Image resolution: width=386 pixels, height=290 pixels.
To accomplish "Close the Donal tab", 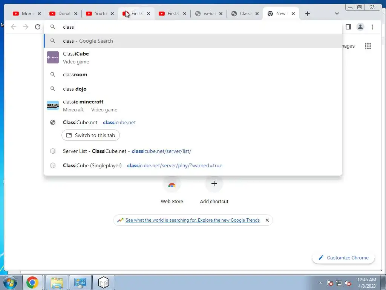I will [x=76, y=14].
